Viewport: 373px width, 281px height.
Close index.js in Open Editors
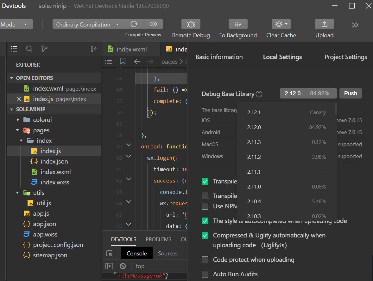(x=19, y=99)
